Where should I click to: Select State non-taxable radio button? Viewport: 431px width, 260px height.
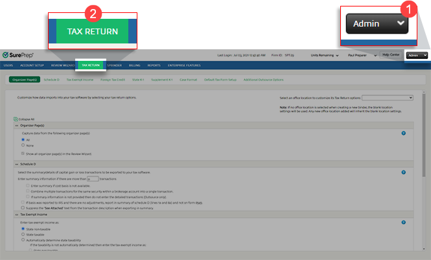pos(23,229)
